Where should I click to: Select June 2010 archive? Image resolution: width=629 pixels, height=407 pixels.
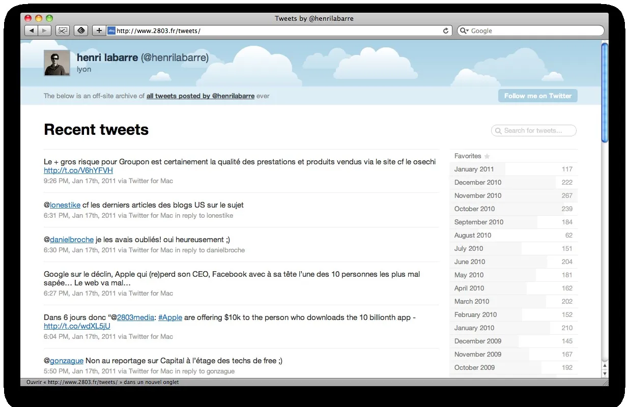click(x=513, y=262)
